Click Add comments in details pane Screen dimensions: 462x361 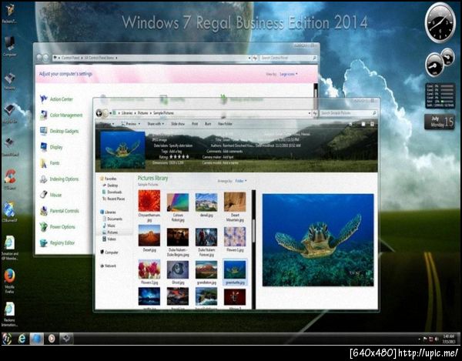tap(233, 152)
